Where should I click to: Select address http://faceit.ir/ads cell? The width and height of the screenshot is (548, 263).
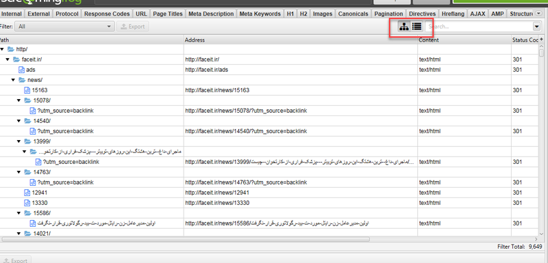pyautogui.click(x=301, y=70)
